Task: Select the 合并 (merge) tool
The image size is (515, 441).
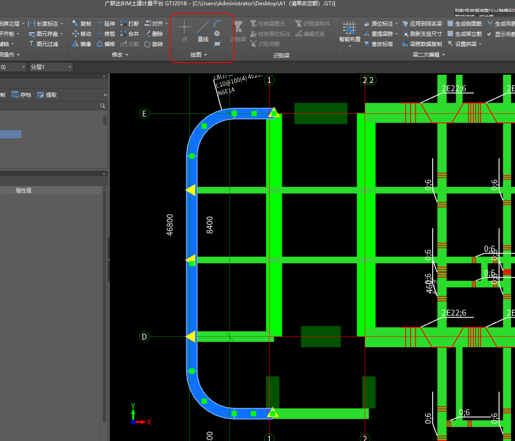Action: [129, 34]
